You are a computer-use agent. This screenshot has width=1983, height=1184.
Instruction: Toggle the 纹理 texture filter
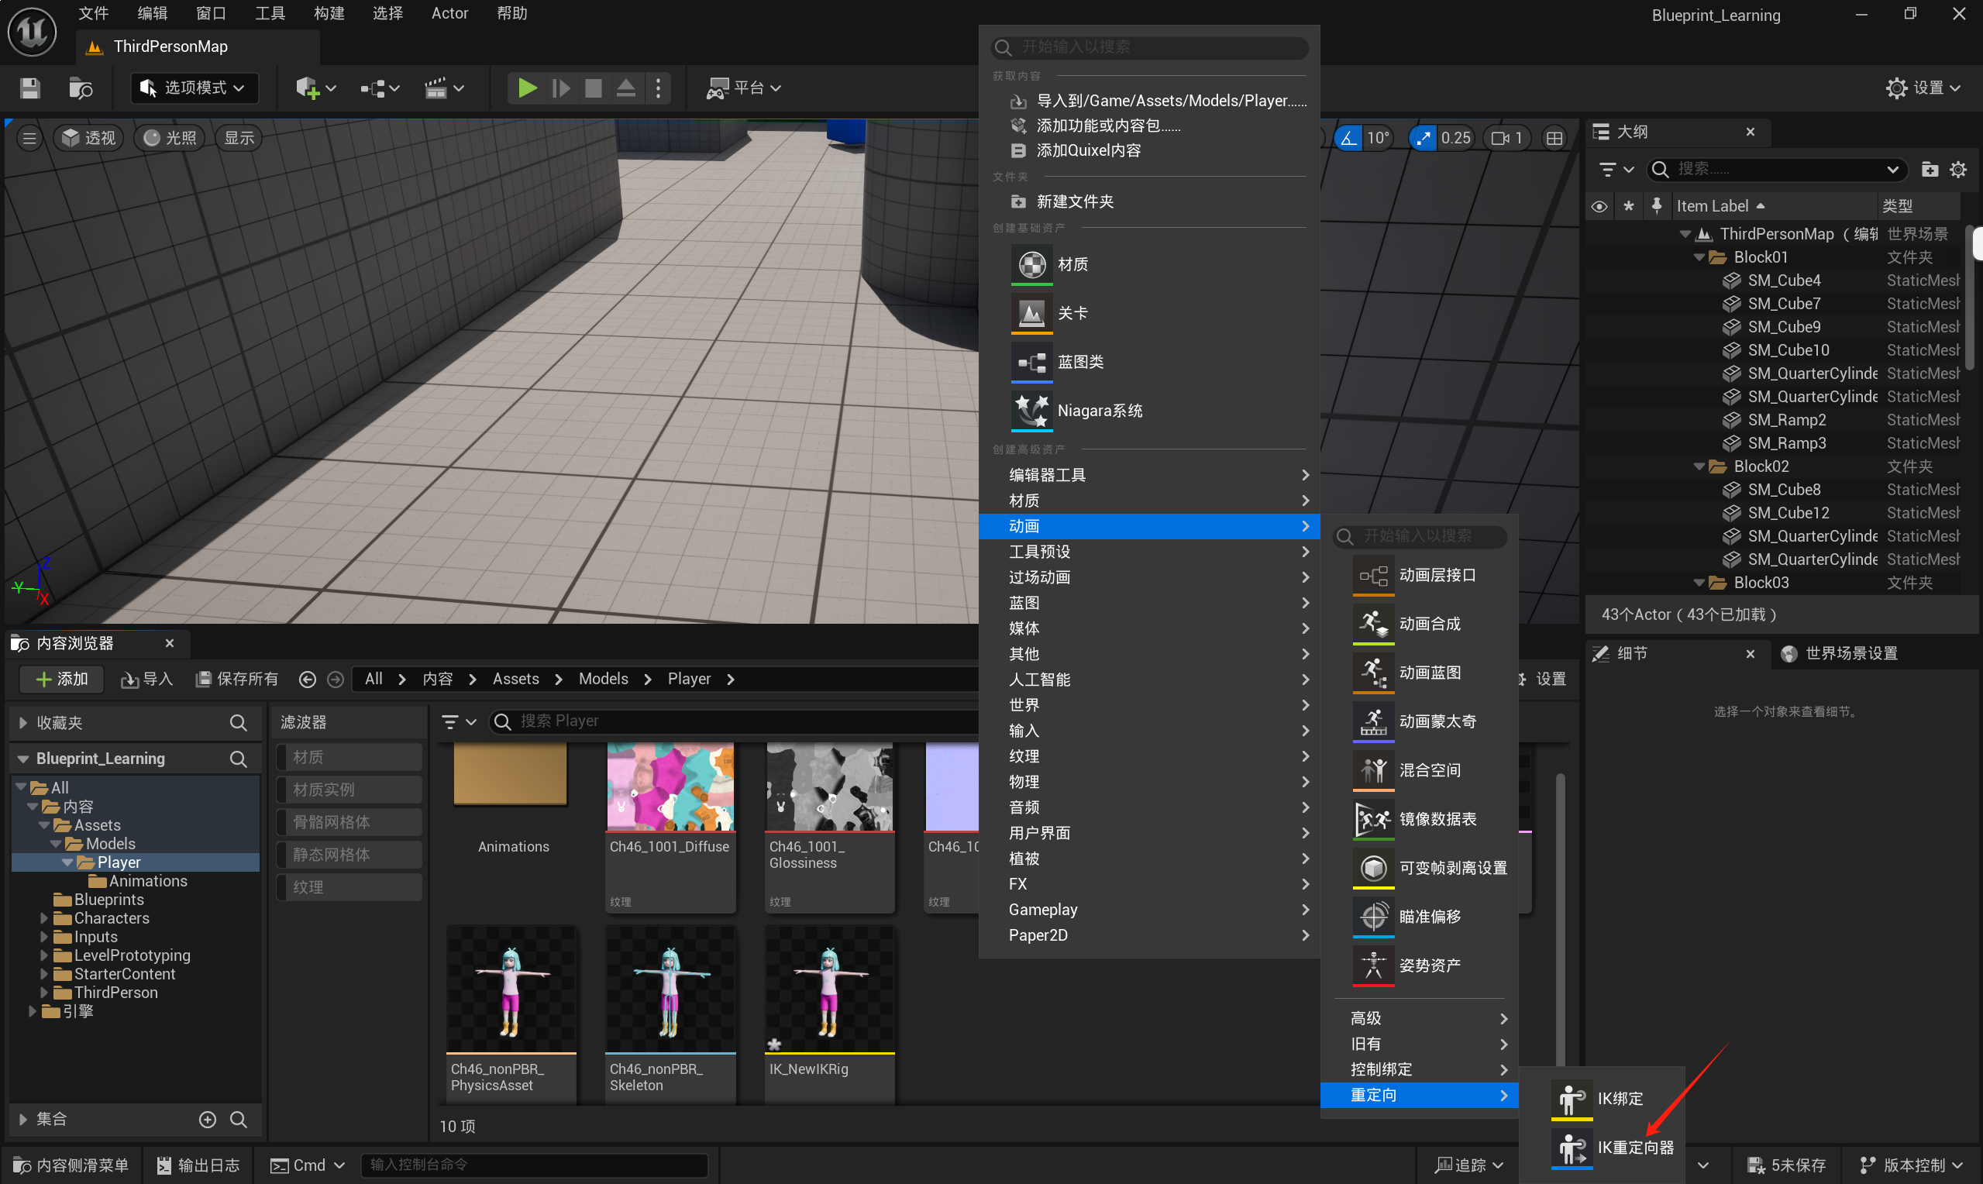(349, 887)
